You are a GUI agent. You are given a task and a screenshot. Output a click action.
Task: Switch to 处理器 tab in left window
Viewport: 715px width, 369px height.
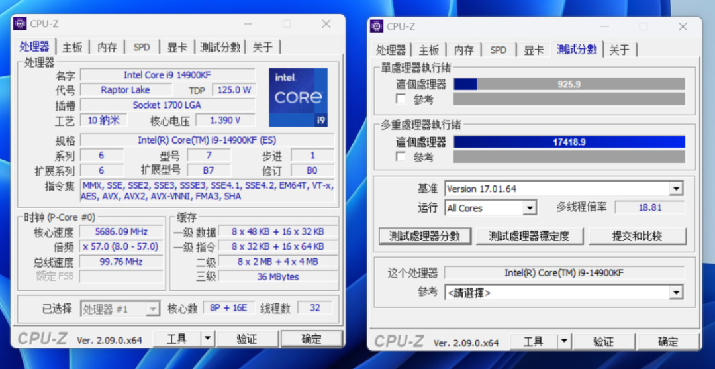34,46
